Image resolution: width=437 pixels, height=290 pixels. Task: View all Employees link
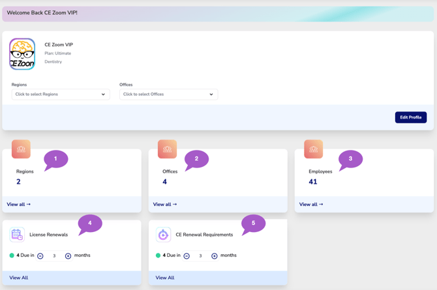[311, 204]
